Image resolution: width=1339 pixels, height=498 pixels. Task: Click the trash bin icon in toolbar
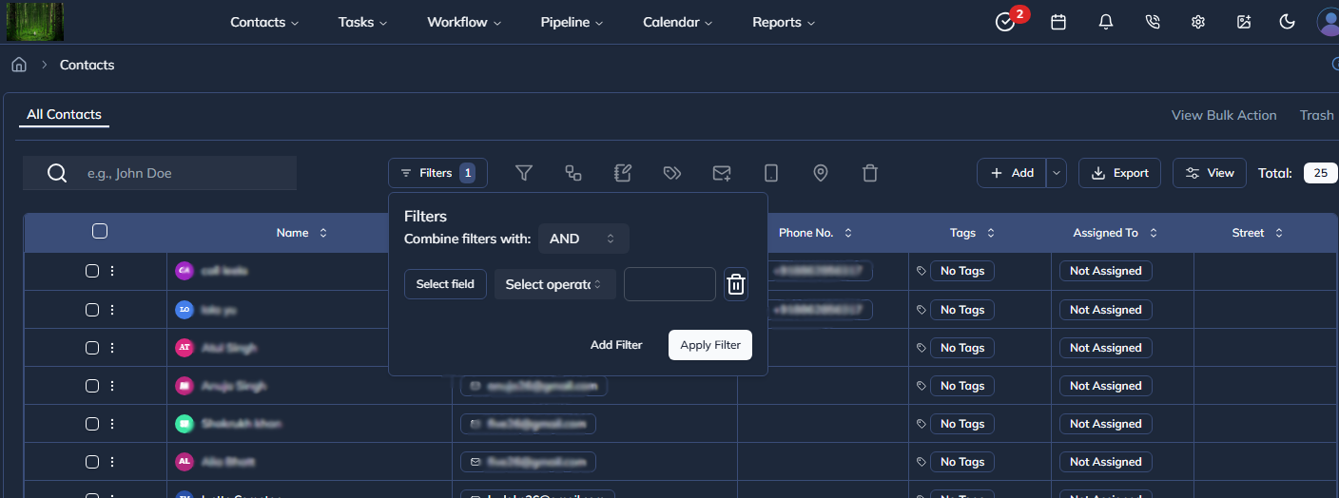tap(870, 173)
